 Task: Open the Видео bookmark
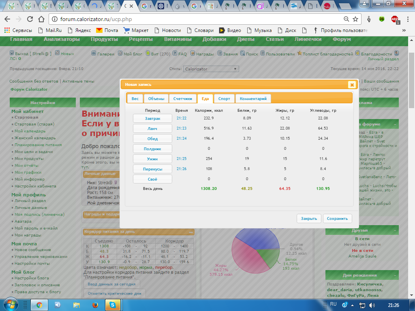[230, 30]
